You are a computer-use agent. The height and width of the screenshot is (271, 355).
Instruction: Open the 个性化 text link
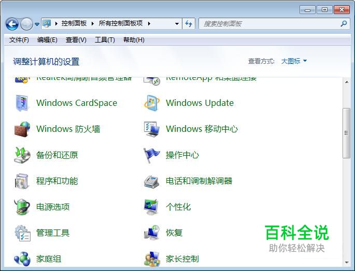point(178,207)
